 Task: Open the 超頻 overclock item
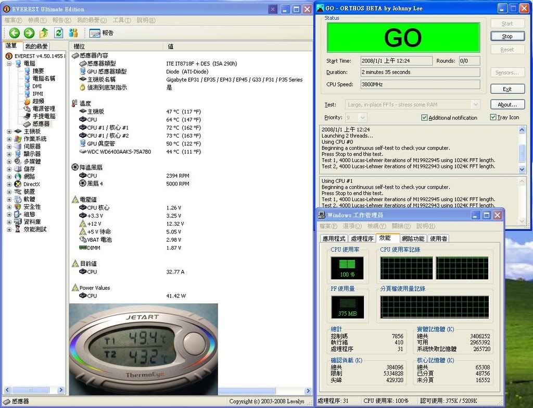click(x=38, y=101)
